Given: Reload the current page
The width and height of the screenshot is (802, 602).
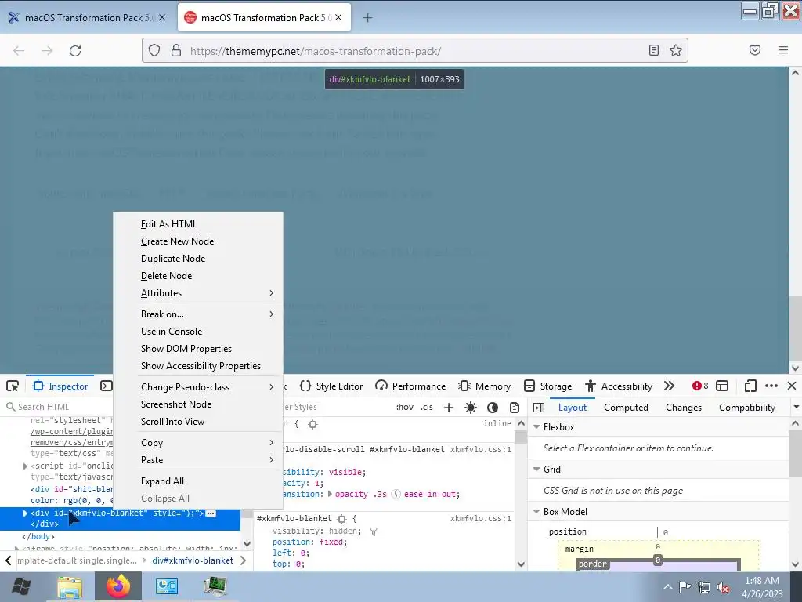Looking at the screenshot, I should [75, 51].
